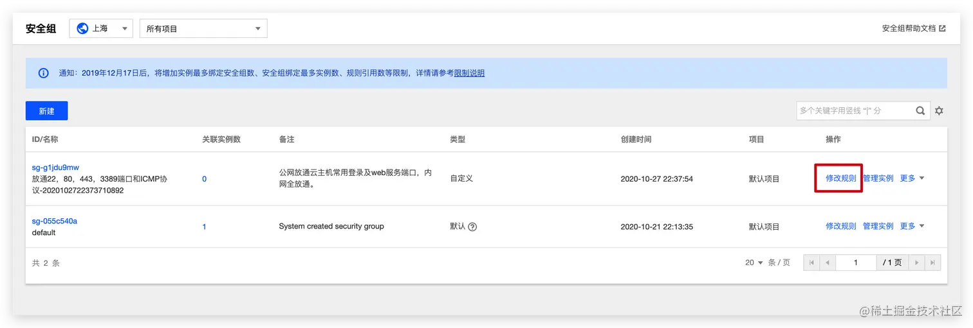Click 管理实例 for the default group

[x=878, y=226]
